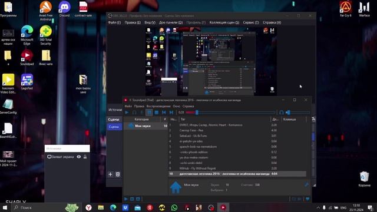Open the notification center in taskbar
377x212 pixels.
click(x=371, y=207)
